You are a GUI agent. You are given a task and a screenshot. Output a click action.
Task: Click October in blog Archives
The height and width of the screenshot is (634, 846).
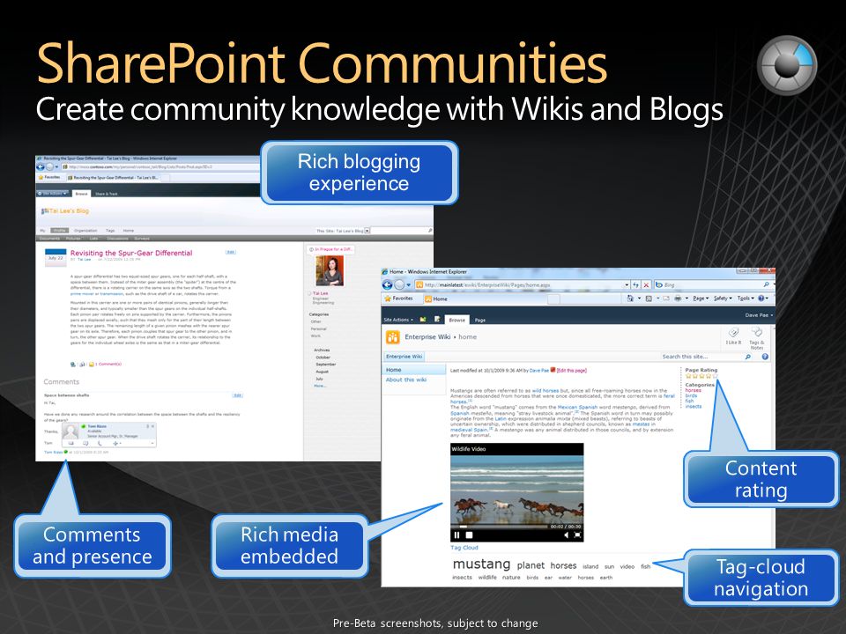coord(323,358)
